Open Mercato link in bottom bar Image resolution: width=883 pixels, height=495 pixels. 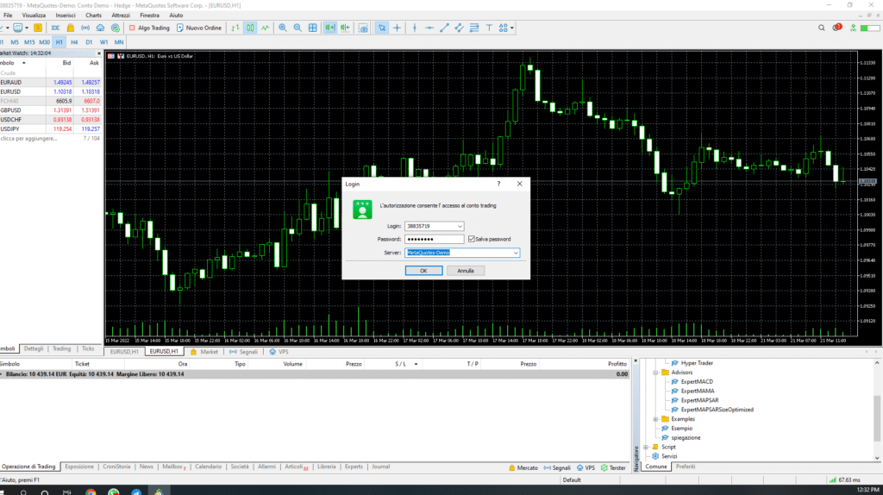click(x=523, y=468)
